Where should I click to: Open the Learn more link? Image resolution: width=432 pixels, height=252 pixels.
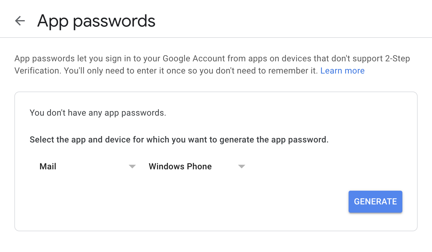tap(342, 71)
